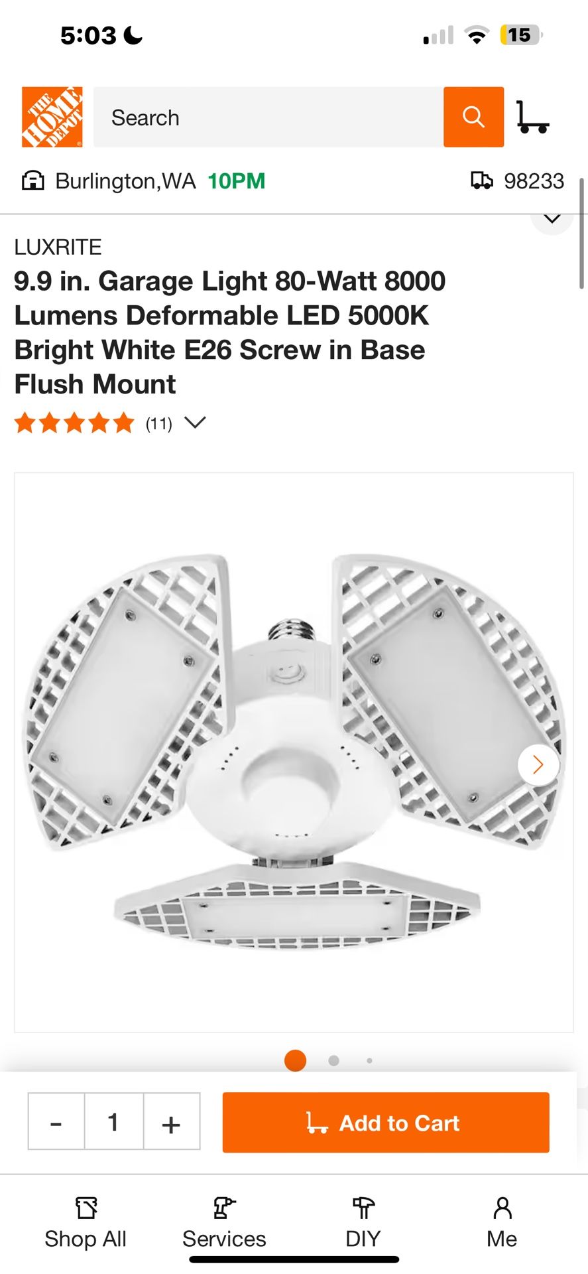Select the second image carousel dot

[x=334, y=1060]
